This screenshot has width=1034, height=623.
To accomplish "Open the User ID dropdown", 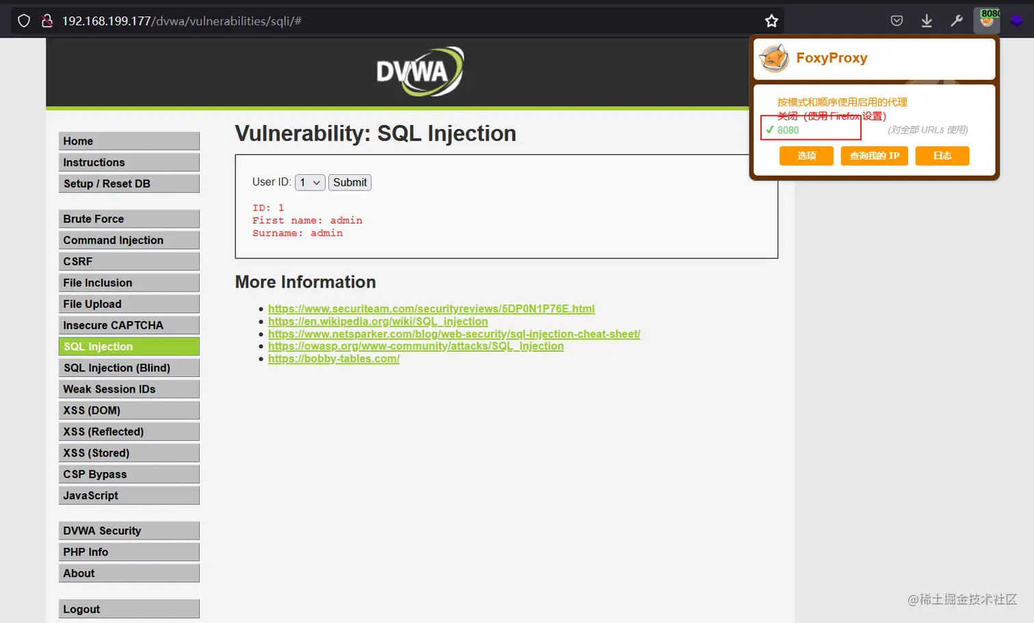I will click(x=310, y=182).
